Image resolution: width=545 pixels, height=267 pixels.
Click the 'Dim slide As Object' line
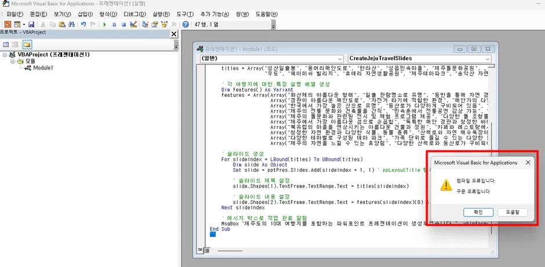(x=260, y=165)
